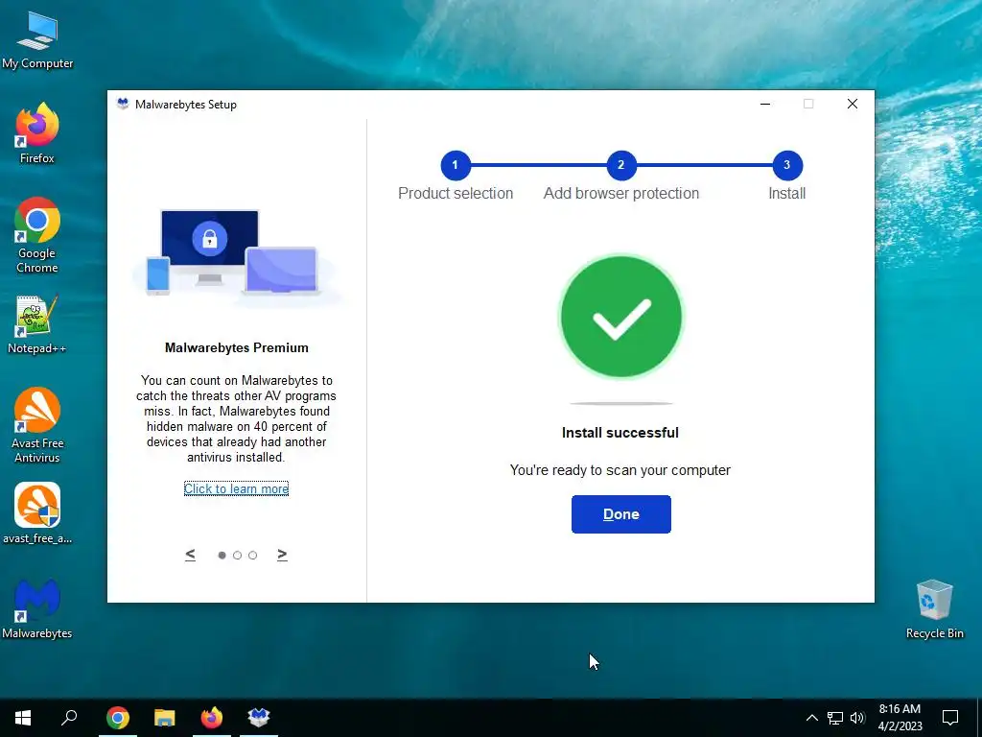Click the Add browser protection step label
The width and height of the screenshot is (982, 737).
(x=621, y=193)
